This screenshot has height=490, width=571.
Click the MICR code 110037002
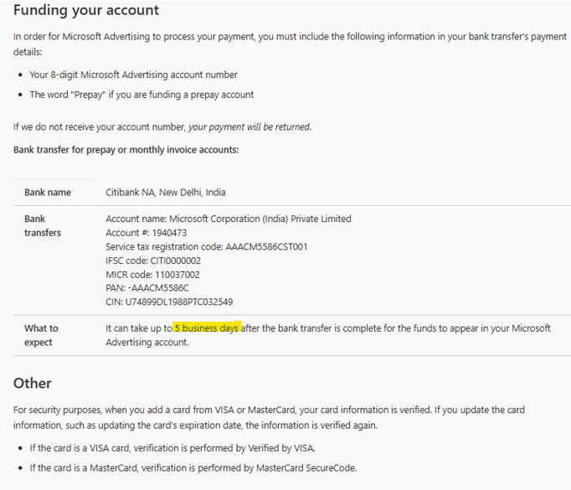tap(177, 275)
